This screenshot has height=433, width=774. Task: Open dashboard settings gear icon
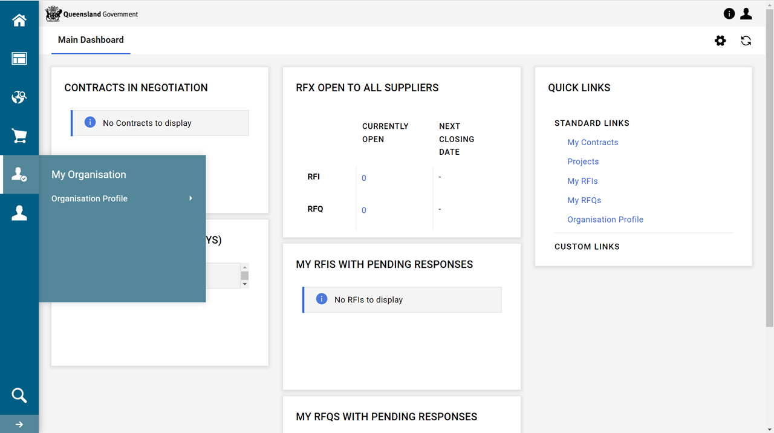click(720, 41)
